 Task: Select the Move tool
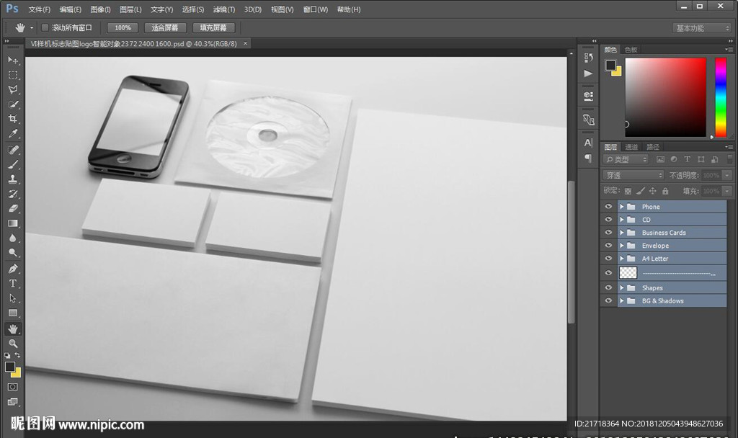[x=13, y=60]
